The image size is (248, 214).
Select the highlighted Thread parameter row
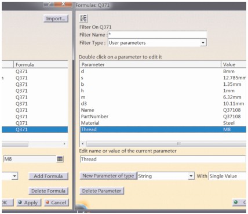163,129
